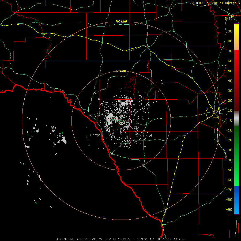Select the 40 value on the velocity scale

click(x=230, y=81)
